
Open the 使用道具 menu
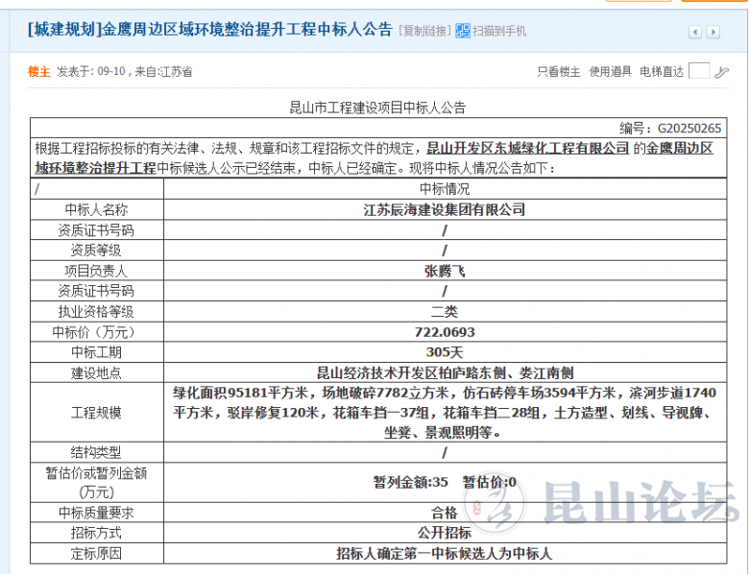click(x=610, y=71)
